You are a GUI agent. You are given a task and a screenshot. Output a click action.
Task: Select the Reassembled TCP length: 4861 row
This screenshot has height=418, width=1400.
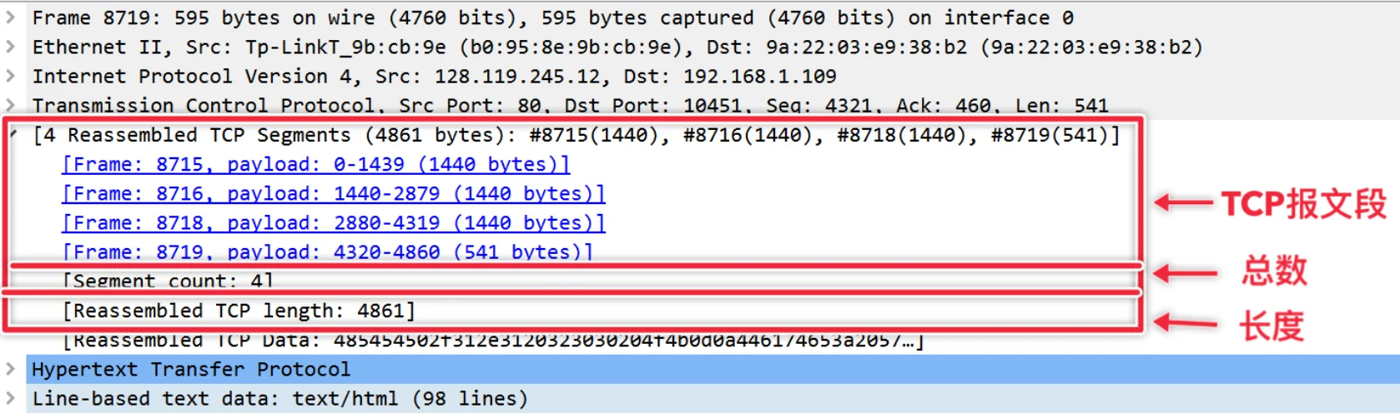click(x=239, y=311)
